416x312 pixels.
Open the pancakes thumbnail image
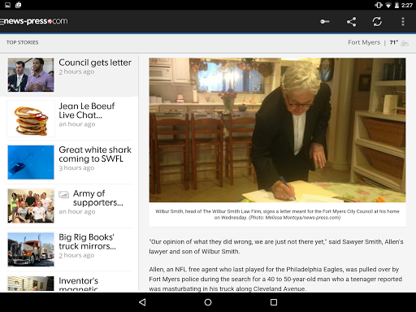(31, 119)
